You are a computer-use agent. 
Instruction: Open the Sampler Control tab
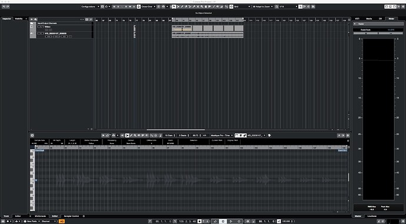71,216
